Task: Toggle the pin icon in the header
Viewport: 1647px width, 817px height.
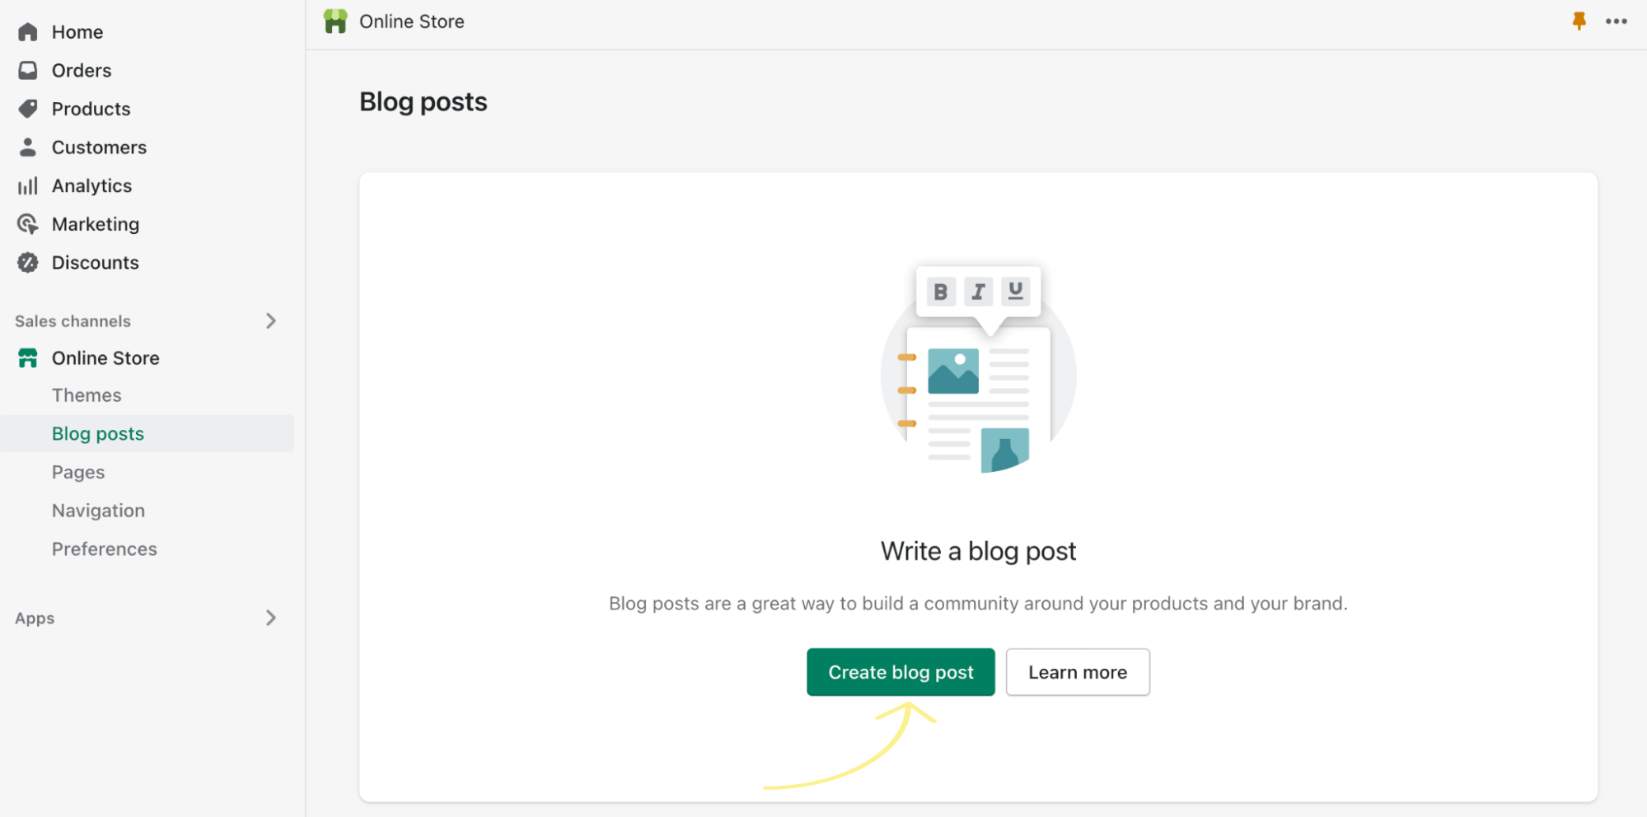Action: (x=1579, y=21)
